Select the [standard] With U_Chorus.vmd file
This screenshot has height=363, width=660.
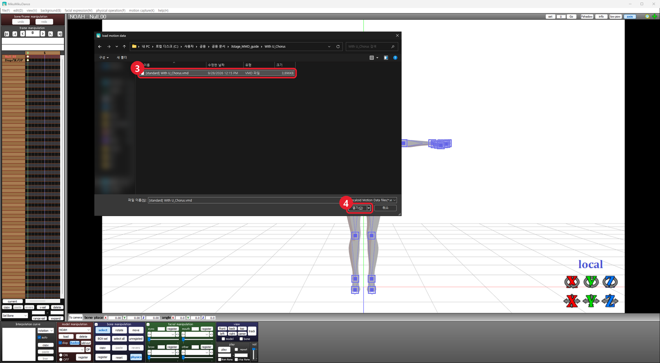click(x=217, y=73)
